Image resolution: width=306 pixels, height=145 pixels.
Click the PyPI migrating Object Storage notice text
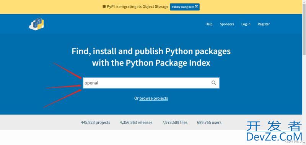pos(137,6)
